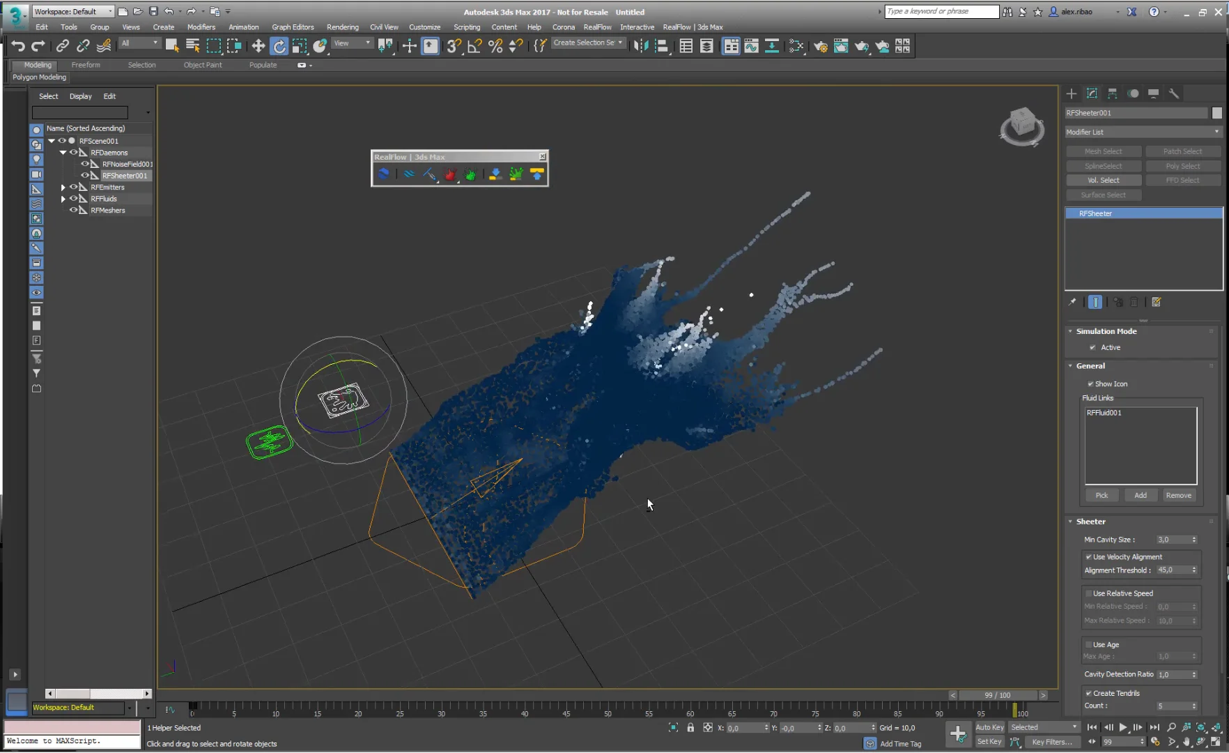Click the Vol. Select button
The width and height of the screenshot is (1229, 753).
(1104, 180)
